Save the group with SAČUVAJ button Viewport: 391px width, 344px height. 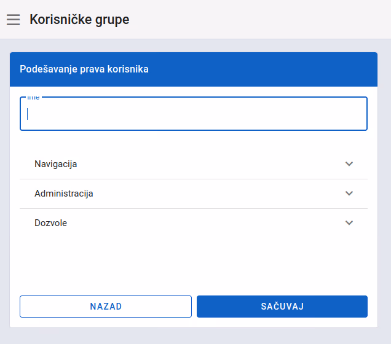[x=282, y=307]
